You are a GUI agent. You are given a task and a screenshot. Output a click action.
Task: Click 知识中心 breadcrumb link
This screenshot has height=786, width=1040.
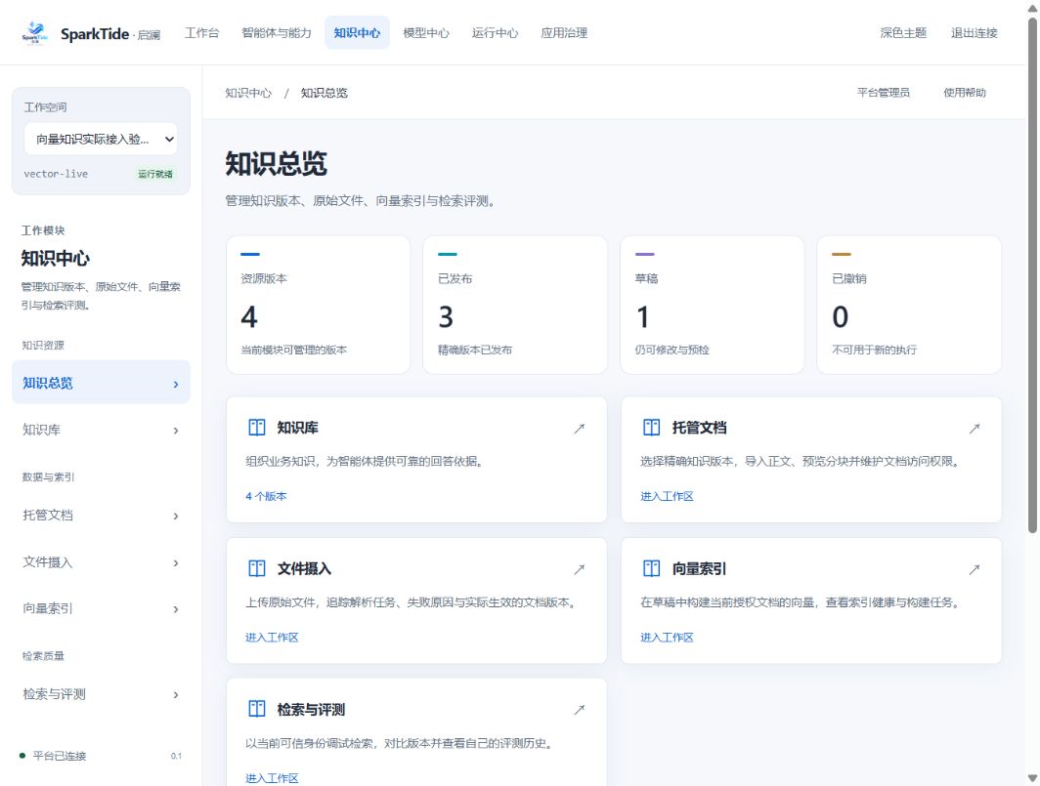(x=248, y=93)
